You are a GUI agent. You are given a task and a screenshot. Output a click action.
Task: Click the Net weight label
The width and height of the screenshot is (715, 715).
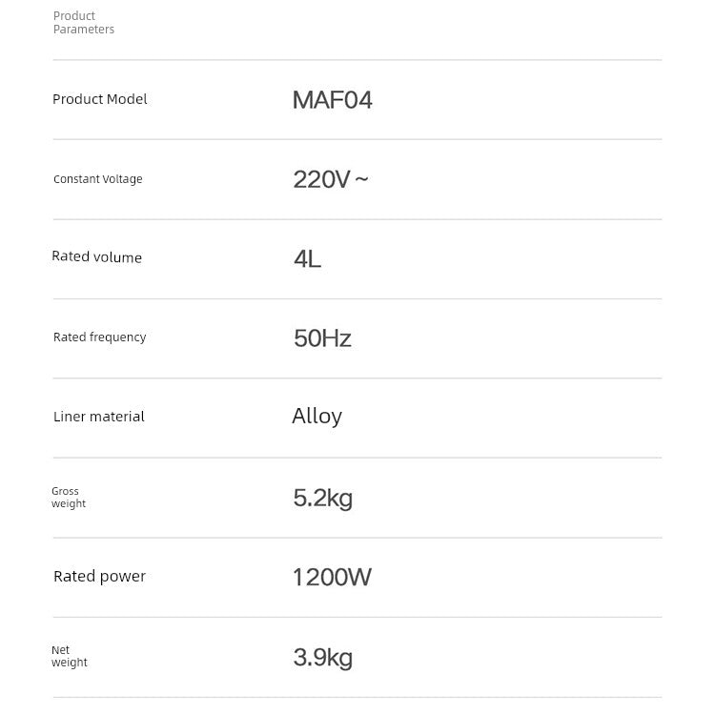[69, 656]
